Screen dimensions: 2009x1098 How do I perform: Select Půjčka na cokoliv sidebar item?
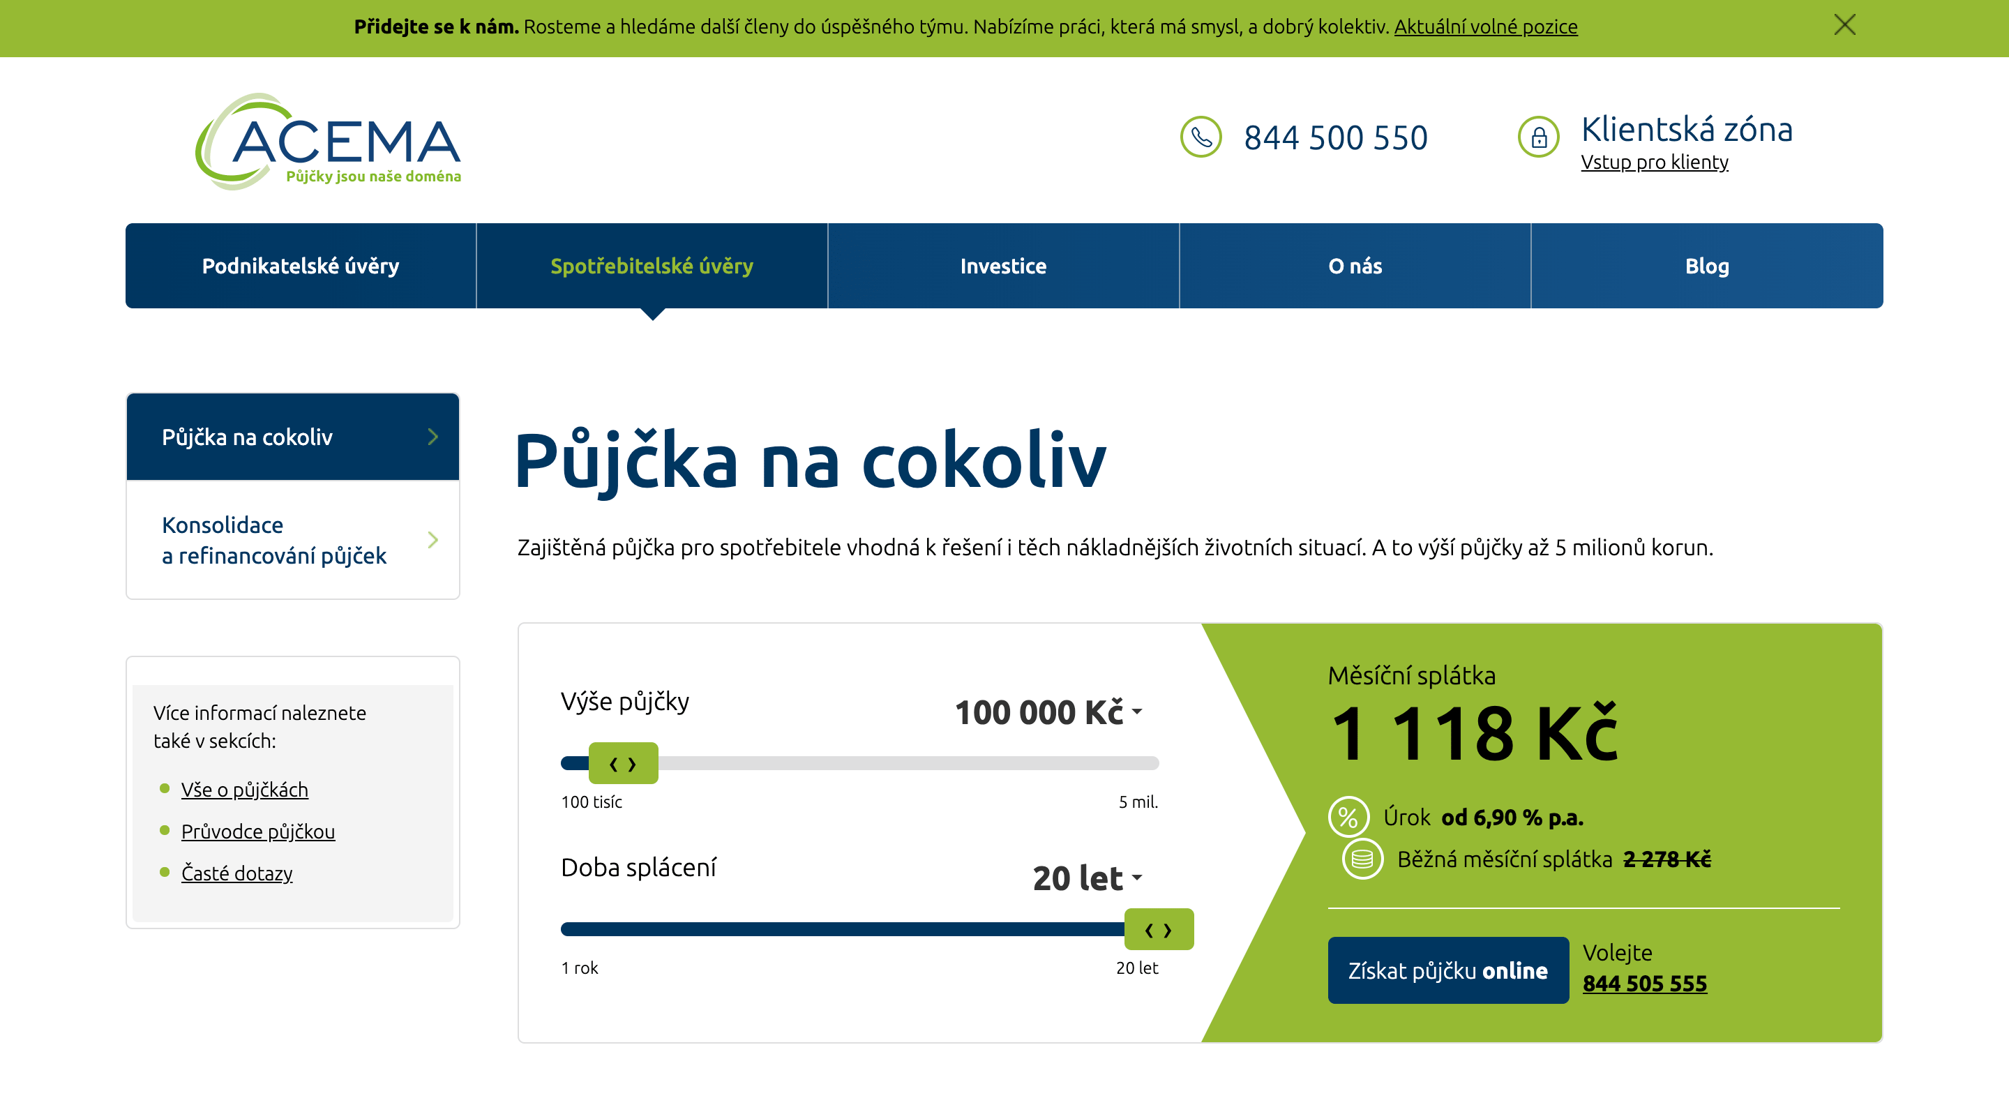coord(292,437)
